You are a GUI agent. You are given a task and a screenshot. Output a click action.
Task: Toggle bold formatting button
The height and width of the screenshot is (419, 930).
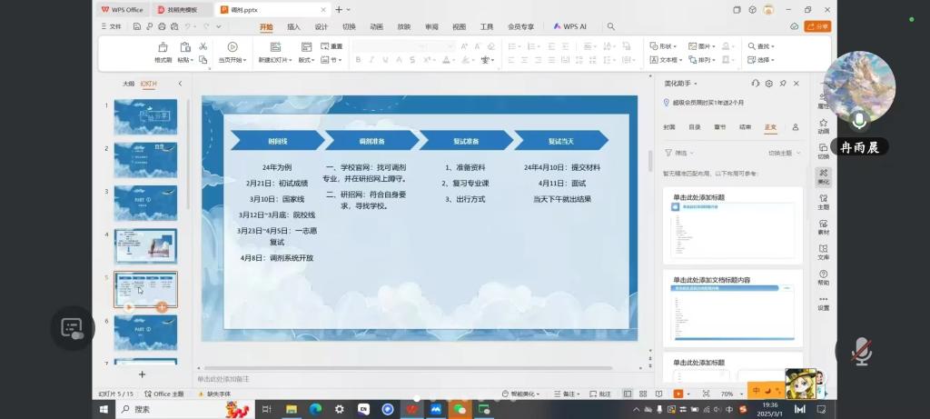[x=359, y=60]
